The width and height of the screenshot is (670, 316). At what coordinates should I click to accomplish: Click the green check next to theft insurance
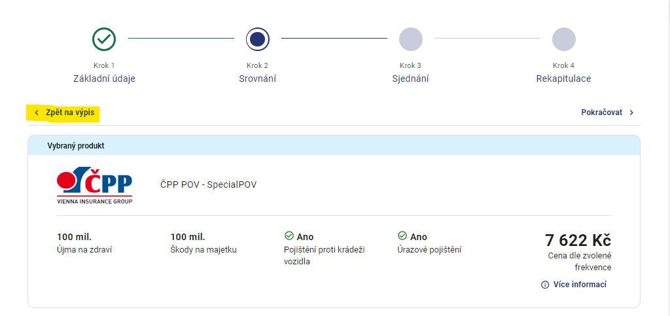289,236
